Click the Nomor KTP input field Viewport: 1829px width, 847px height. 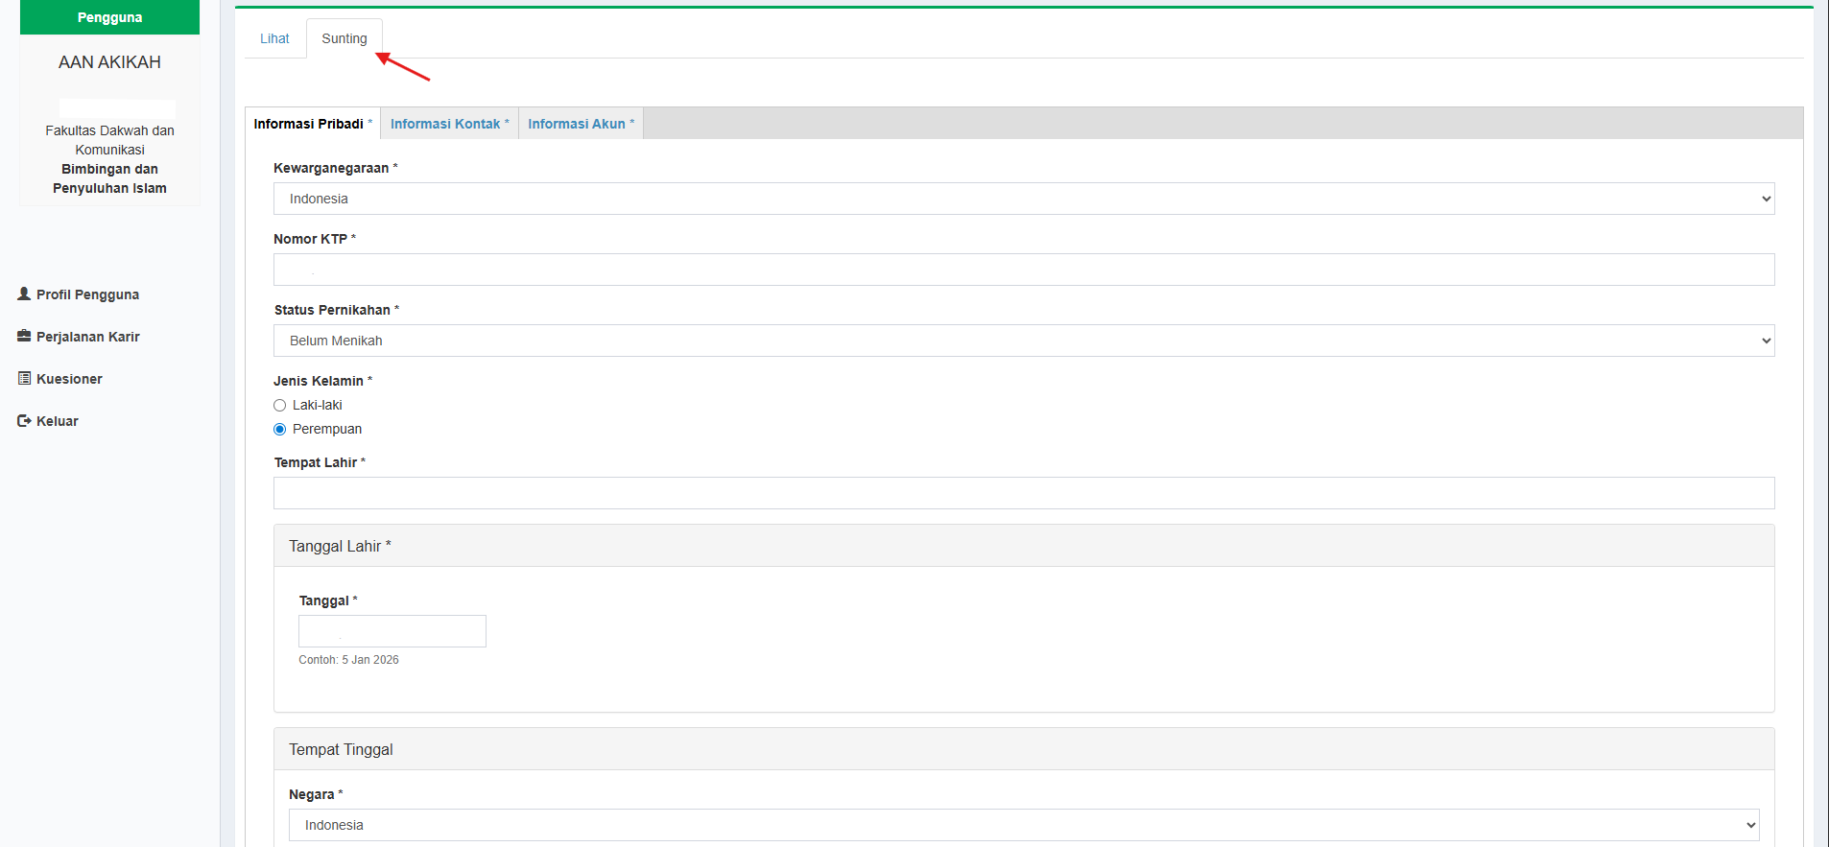click(x=1023, y=270)
